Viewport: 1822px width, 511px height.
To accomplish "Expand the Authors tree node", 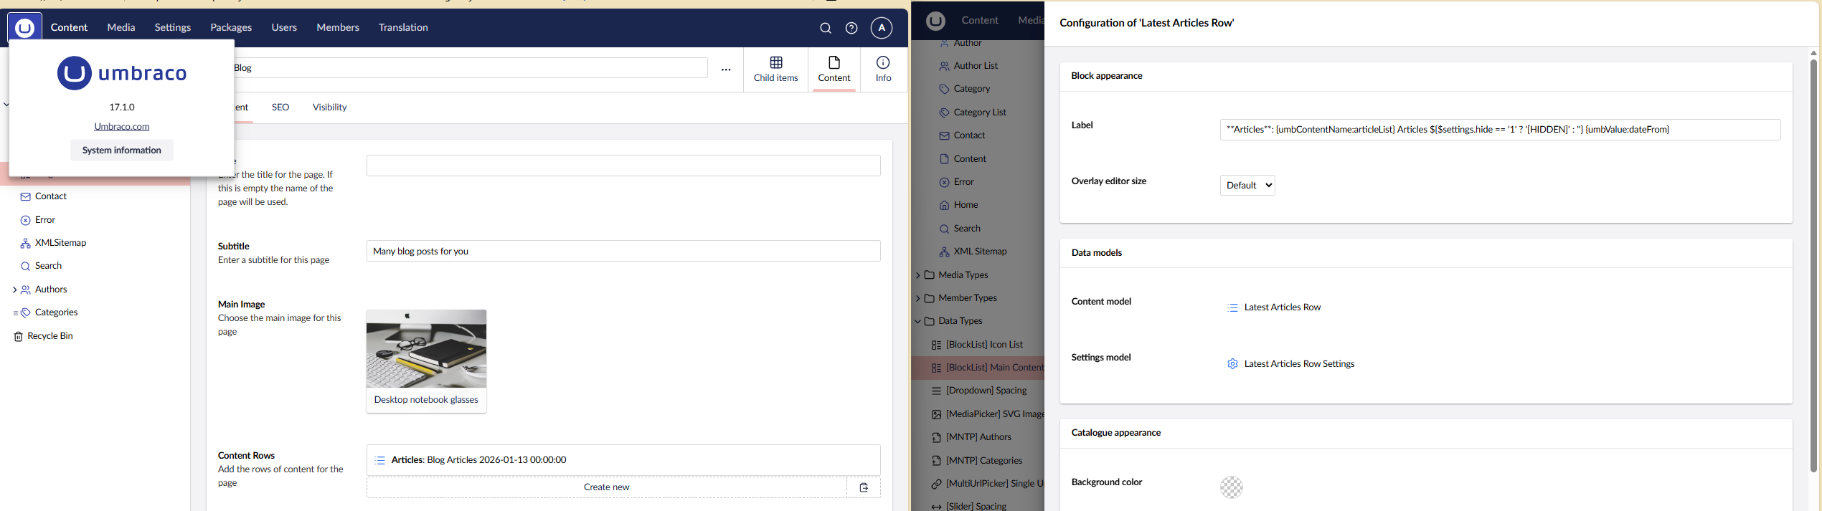I will coord(14,290).
